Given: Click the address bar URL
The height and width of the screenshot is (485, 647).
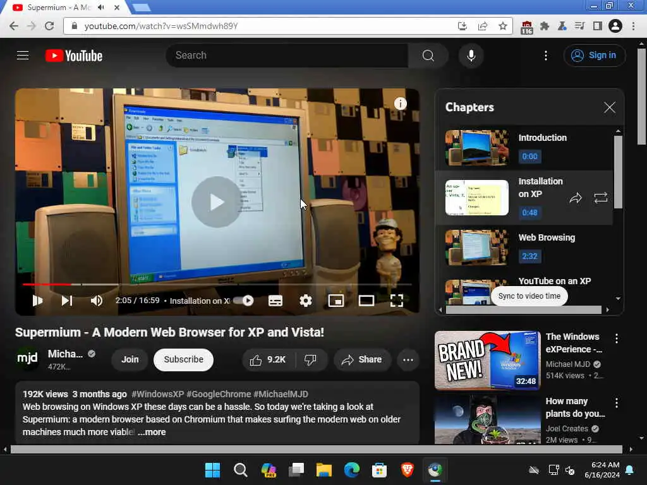Looking at the screenshot, I should (161, 26).
